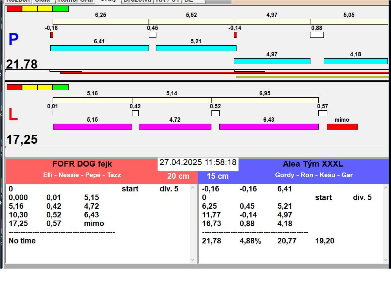The image size is (391, 282).
Task: Click the red start light in lane L
Action: click(14, 87)
